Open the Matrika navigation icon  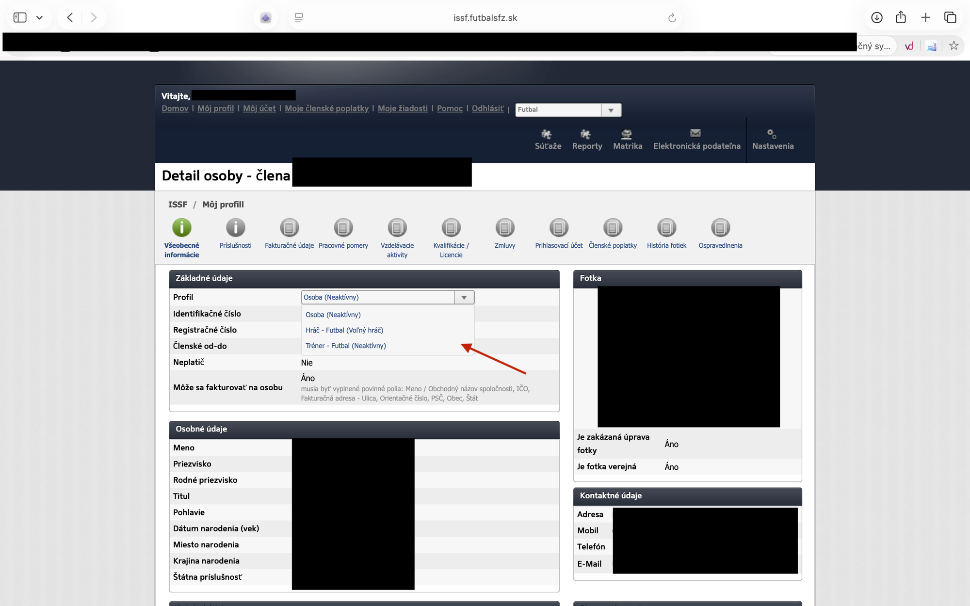pyautogui.click(x=627, y=134)
